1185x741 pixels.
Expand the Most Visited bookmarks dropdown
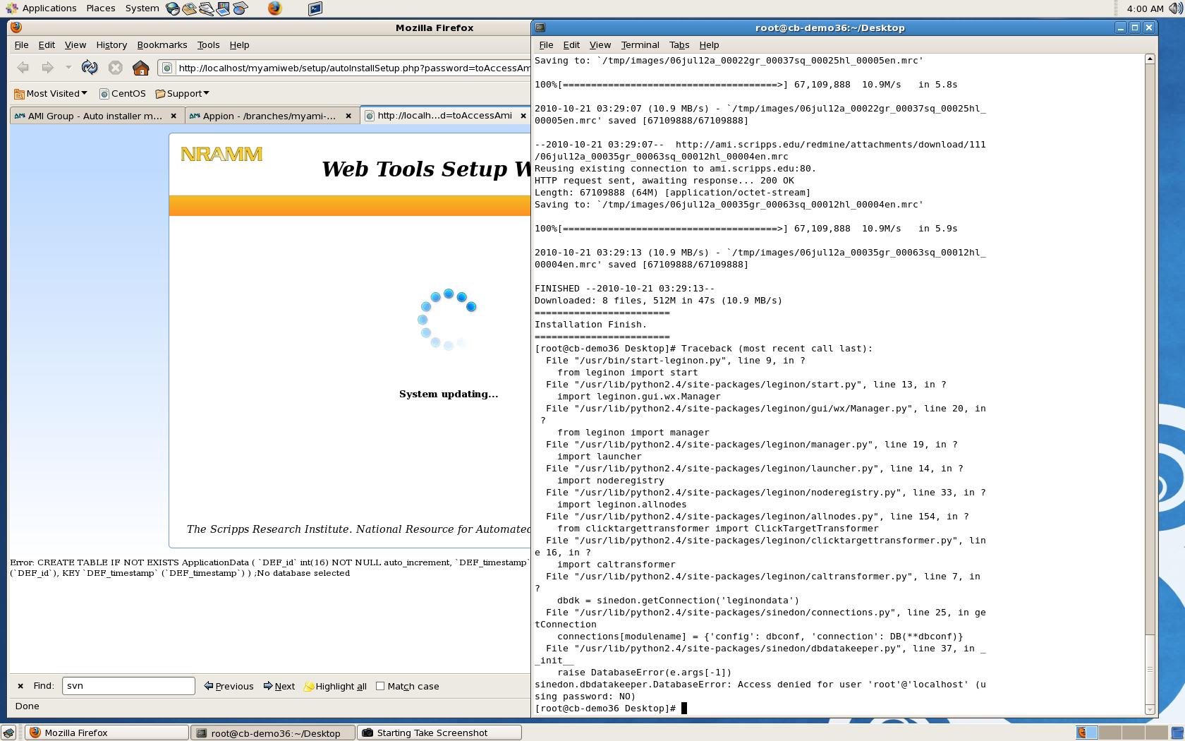(x=51, y=93)
